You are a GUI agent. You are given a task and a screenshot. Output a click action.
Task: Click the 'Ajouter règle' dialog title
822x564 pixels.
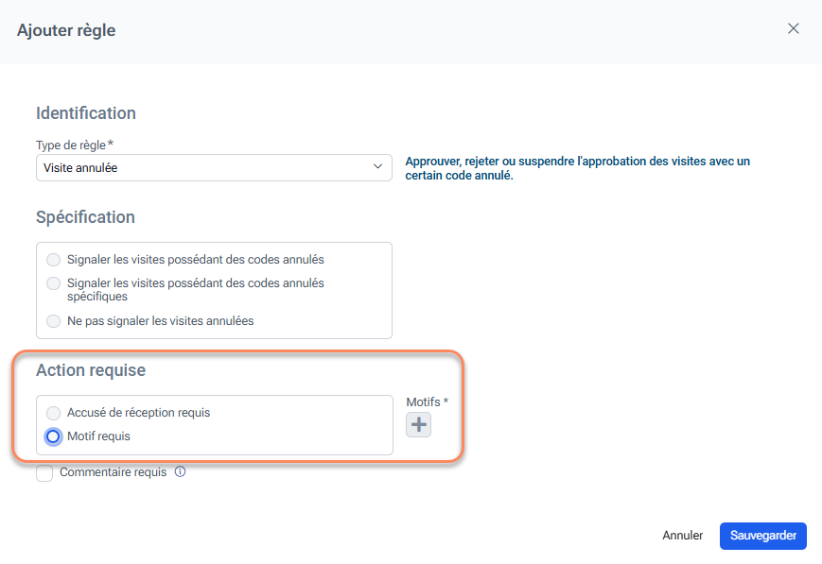tap(66, 30)
